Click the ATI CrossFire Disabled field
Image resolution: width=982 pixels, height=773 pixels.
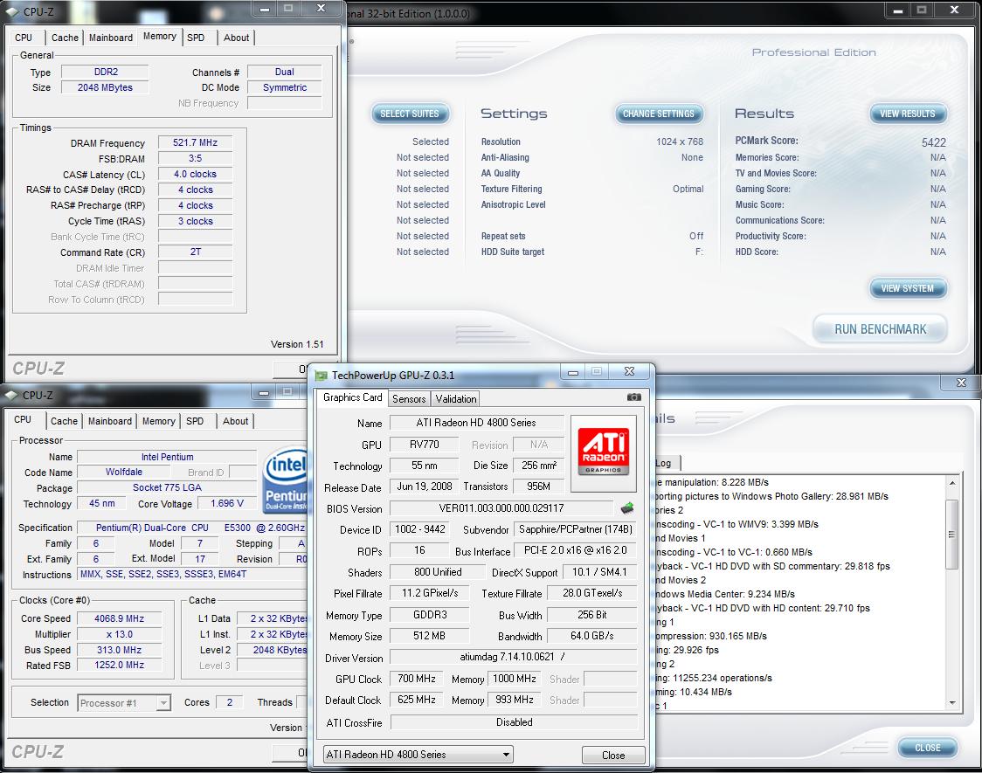point(515,722)
